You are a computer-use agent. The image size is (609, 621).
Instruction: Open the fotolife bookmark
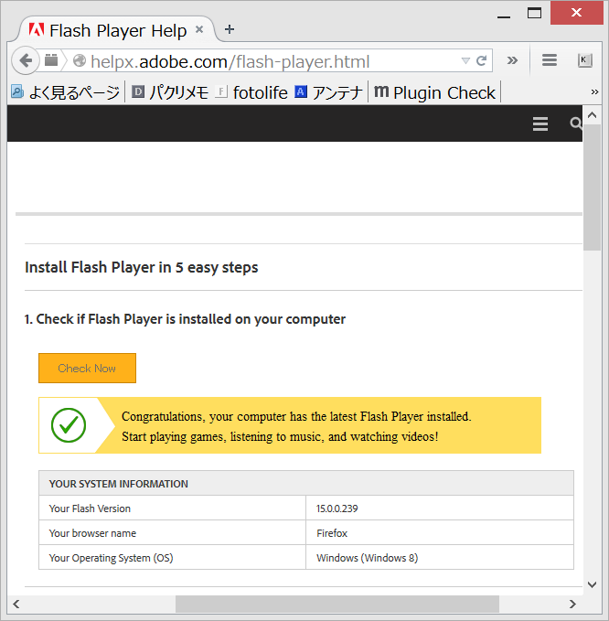click(x=251, y=92)
